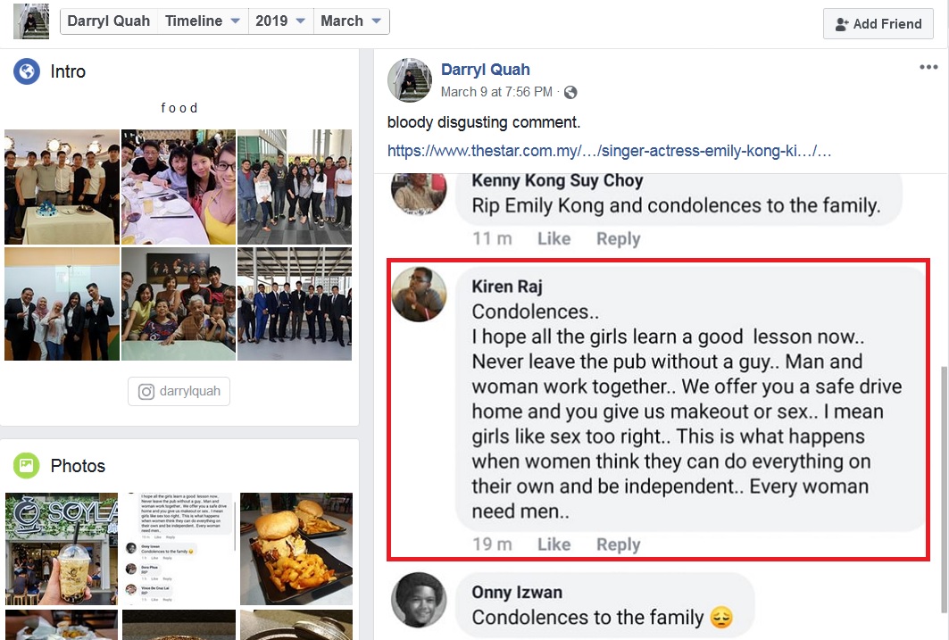Open the March month dropdown
949x640 pixels.
click(x=351, y=21)
